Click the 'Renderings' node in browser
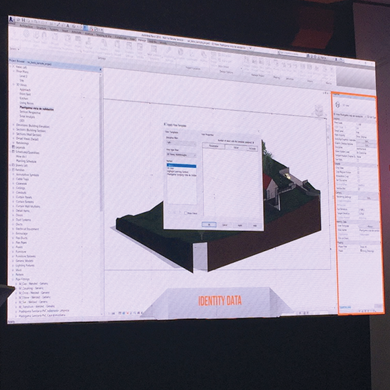 pos(23,143)
